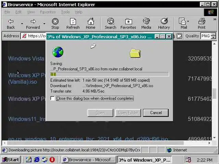The width and height of the screenshot is (219, 164).
Task: Open the Edit menu
Action: tap(18, 12)
